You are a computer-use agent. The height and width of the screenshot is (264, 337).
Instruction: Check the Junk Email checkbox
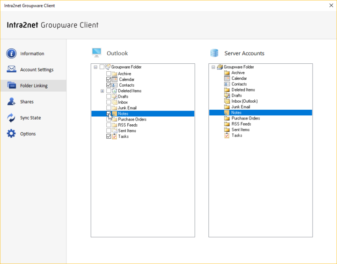click(x=109, y=108)
